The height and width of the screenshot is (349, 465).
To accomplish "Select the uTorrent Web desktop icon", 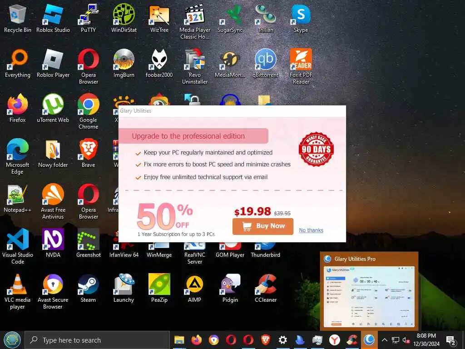I will coord(53,108).
